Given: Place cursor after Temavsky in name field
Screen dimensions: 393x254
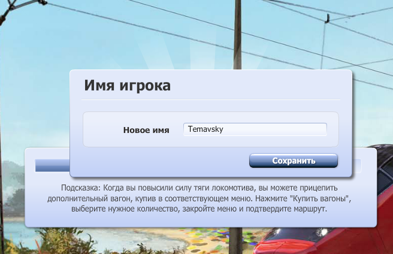Looking at the screenshot, I should point(223,129).
